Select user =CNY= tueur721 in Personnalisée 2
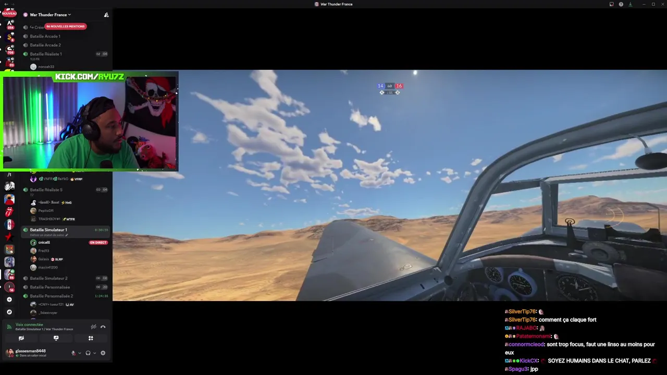 point(51,304)
